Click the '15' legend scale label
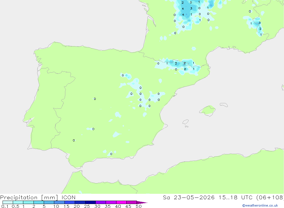The height and width of the screenshot is (208, 284). [66, 206]
